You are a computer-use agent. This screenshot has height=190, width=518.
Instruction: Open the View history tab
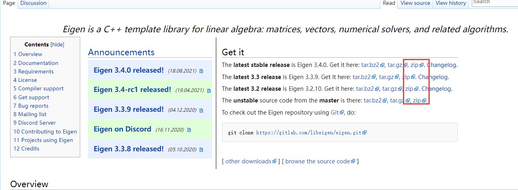(451, 3)
